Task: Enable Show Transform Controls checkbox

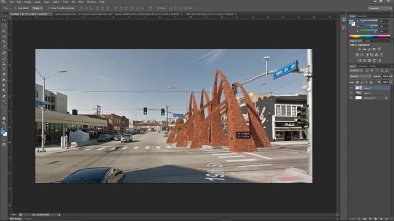Action: [49, 8]
